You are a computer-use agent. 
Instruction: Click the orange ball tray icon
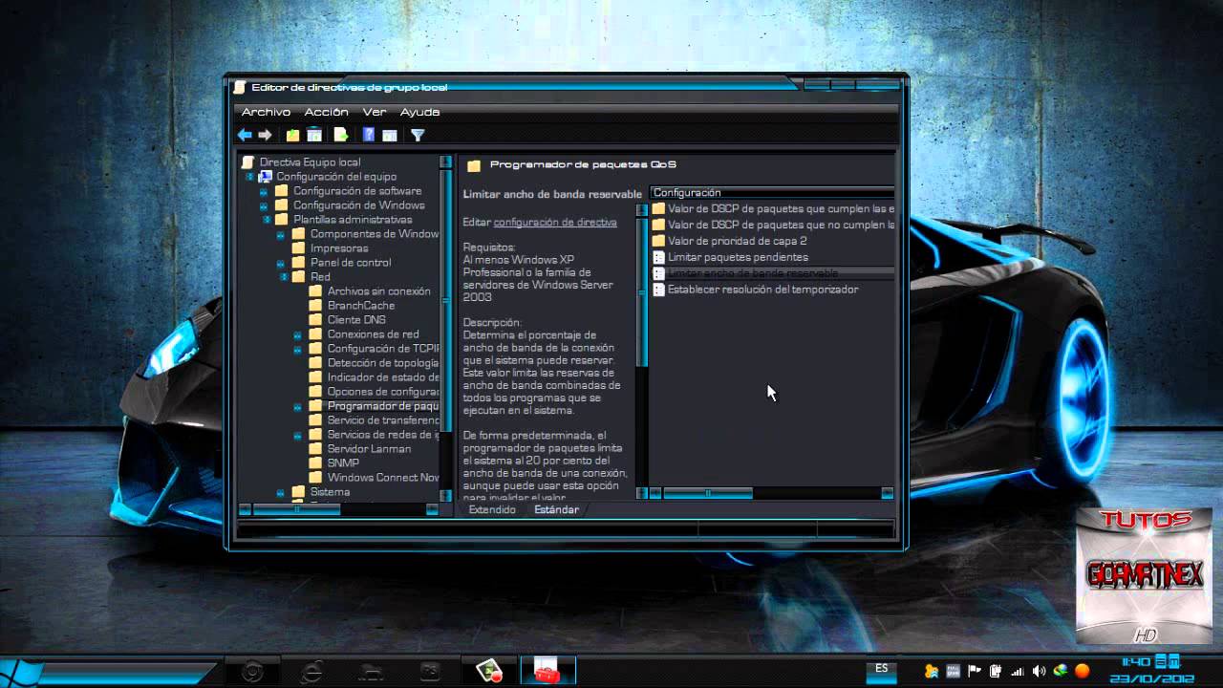[x=1083, y=671]
